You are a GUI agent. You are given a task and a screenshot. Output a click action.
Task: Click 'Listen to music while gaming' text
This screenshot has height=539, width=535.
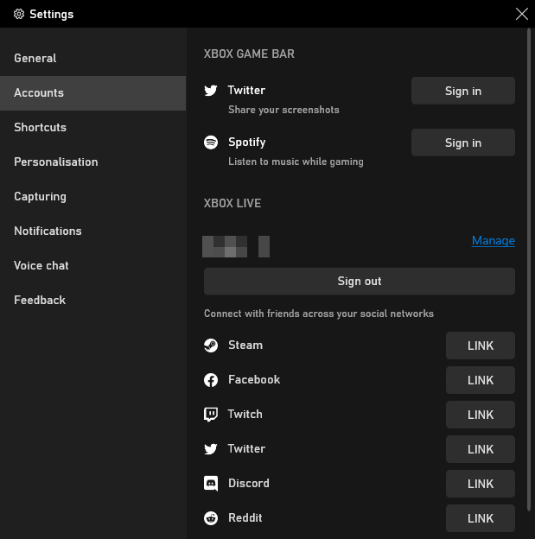coord(296,162)
